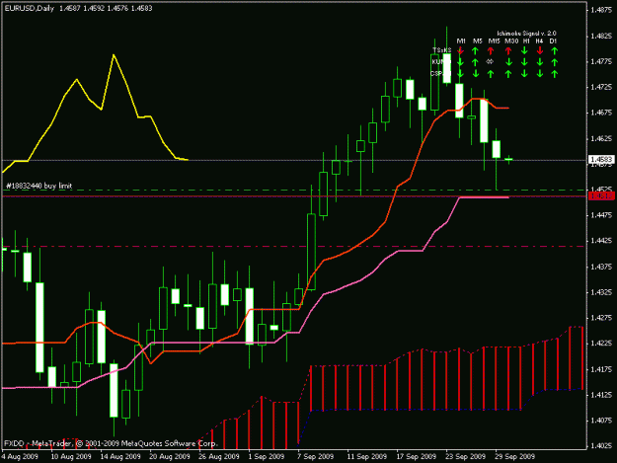Click the KUMO neutral symbol under M15

pyautogui.click(x=490, y=62)
